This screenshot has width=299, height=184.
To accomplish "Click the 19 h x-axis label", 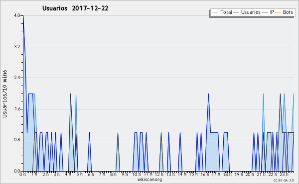I will click(239, 174).
